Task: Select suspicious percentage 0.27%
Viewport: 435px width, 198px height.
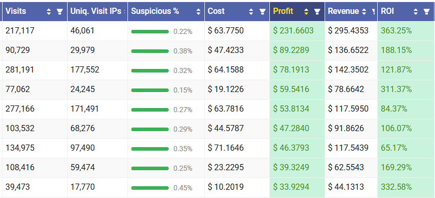Action: coord(183,110)
